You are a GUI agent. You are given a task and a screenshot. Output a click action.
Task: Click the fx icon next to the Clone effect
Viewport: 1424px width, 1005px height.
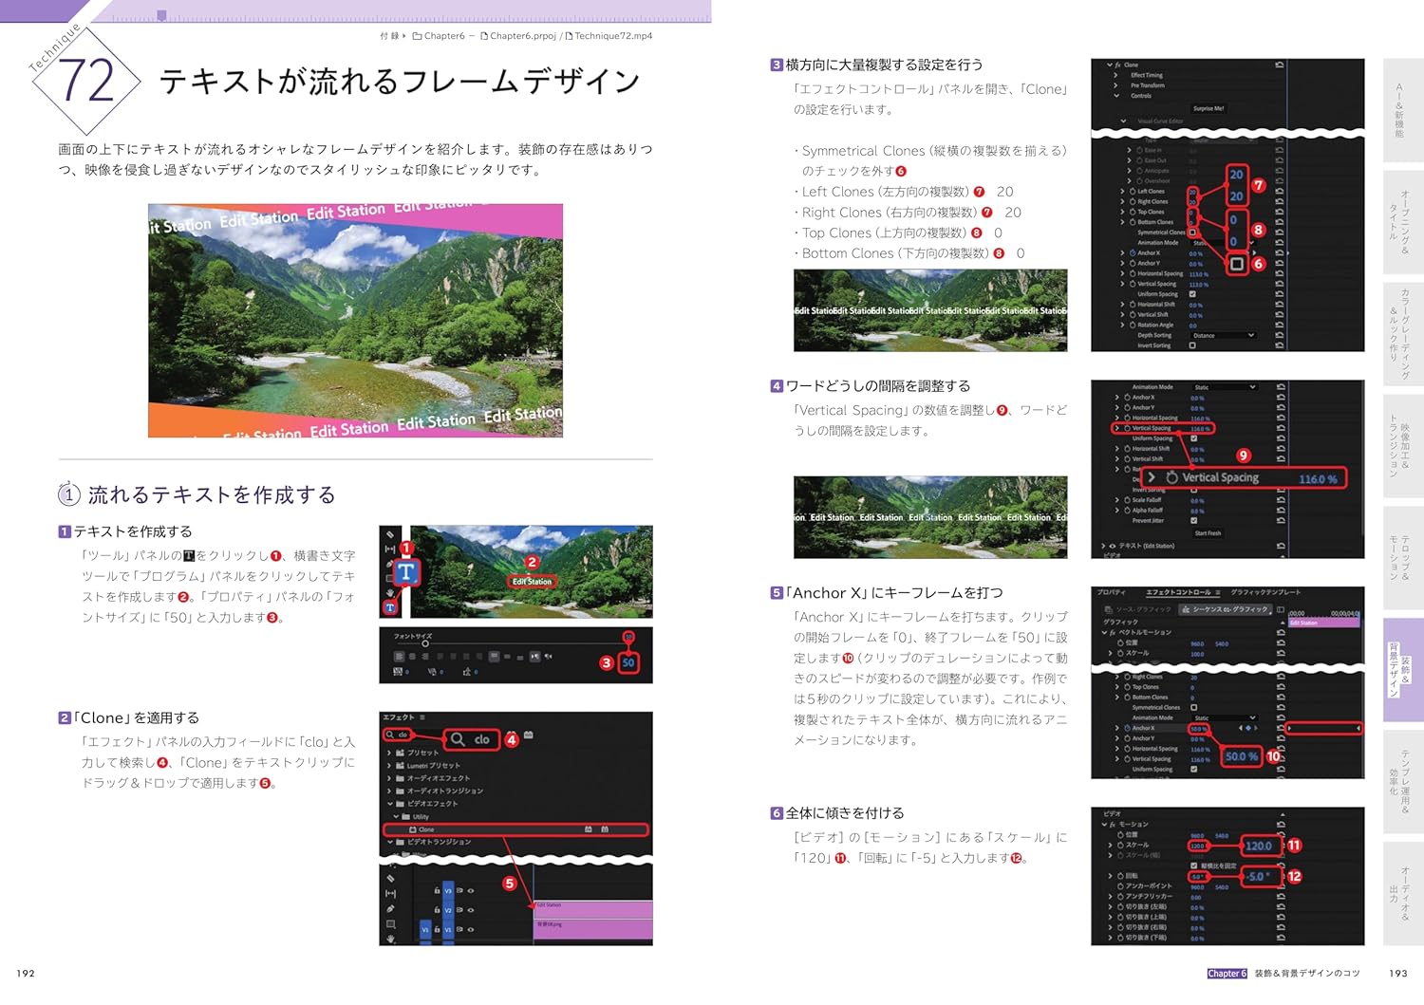point(1118,65)
